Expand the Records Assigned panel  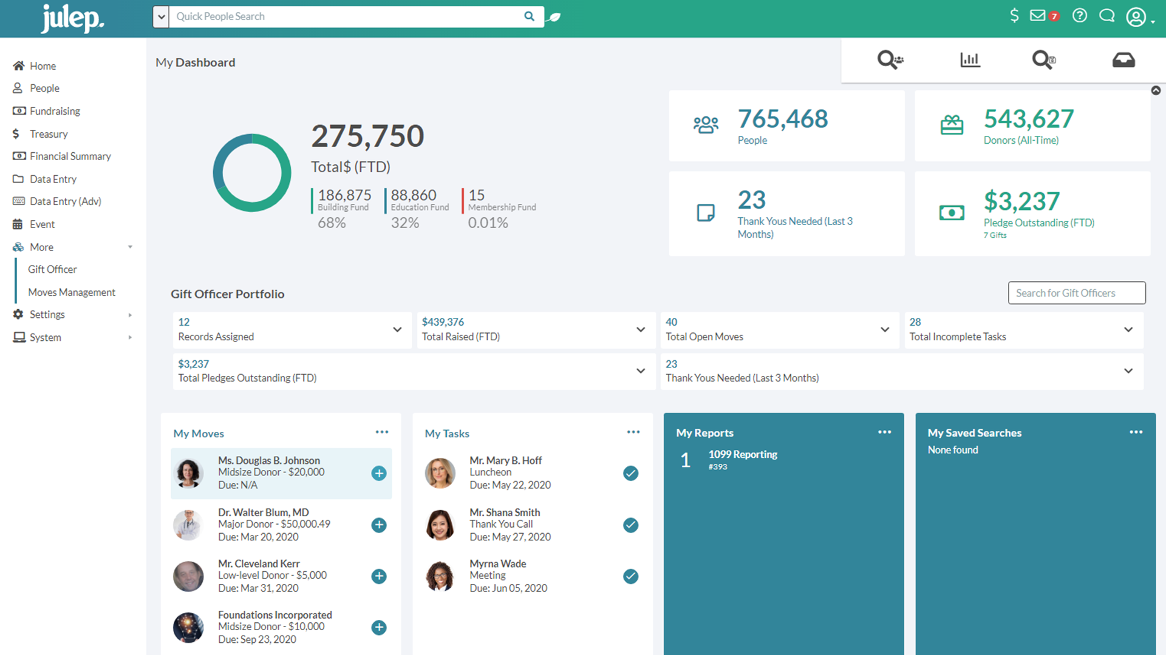coord(398,330)
